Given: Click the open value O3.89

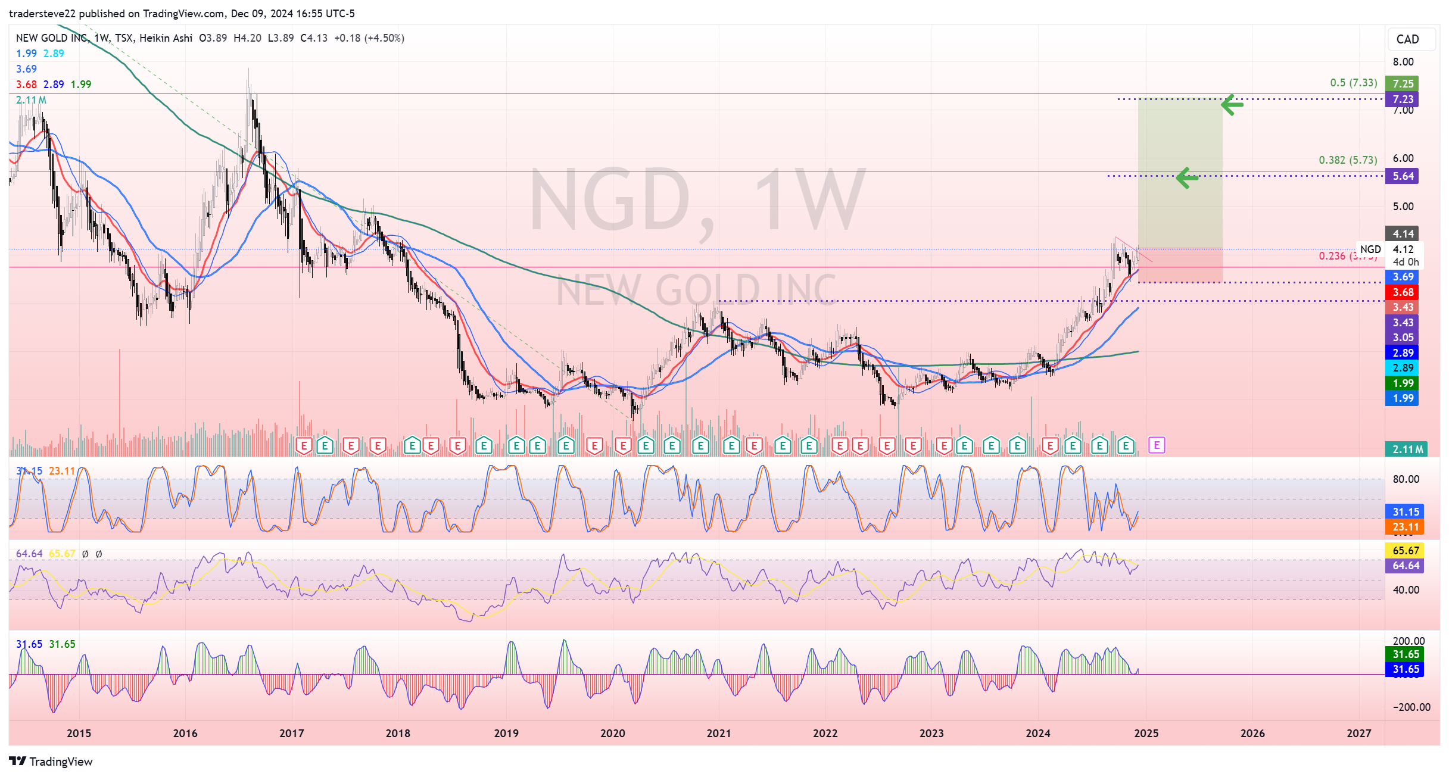Looking at the screenshot, I should click(213, 38).
